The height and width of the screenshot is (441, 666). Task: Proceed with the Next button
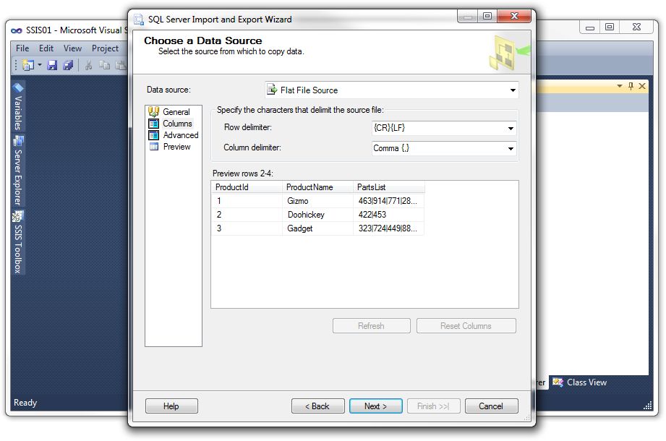pos(375,406)
